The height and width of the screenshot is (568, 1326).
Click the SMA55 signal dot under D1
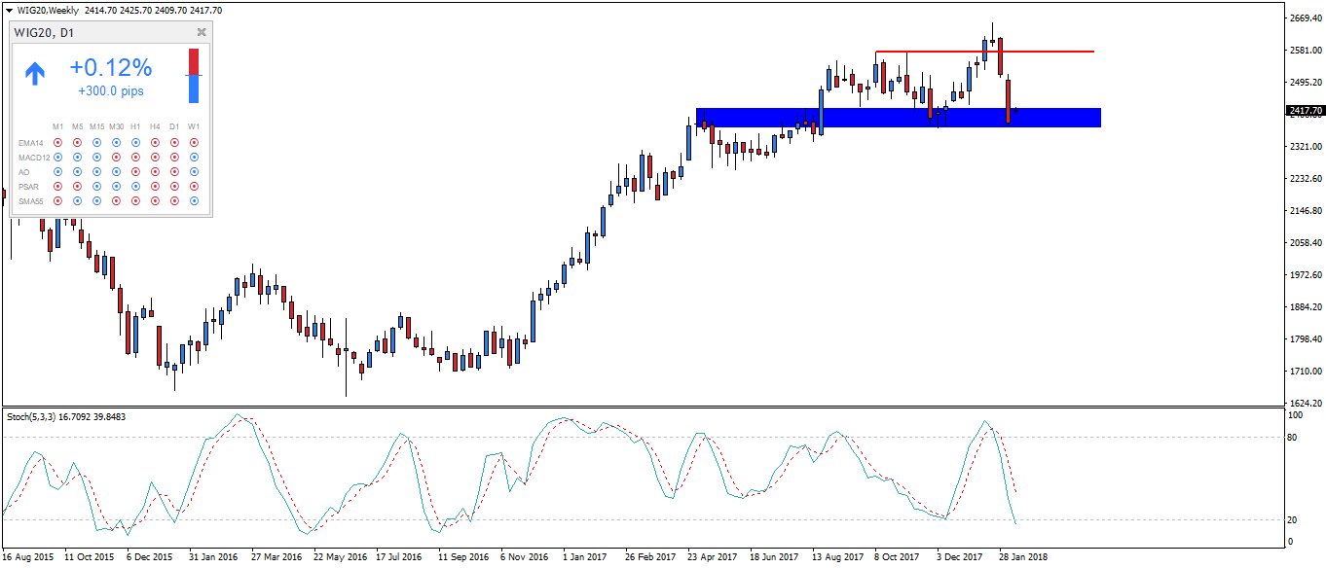(x=174, y=200)
